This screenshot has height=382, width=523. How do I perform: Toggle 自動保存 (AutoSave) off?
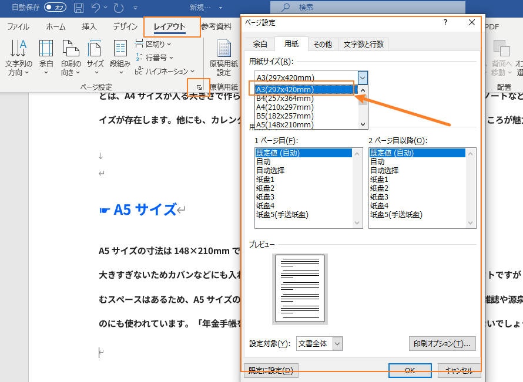(x=55, y=7)
